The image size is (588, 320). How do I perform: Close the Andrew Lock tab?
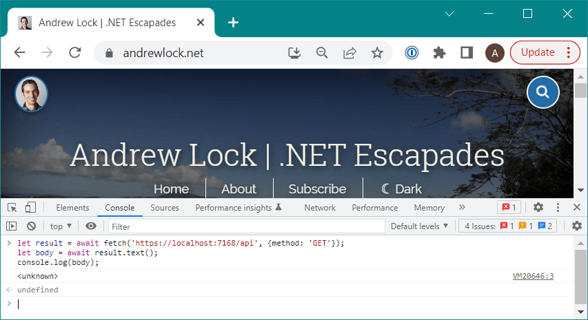(201, 23)
